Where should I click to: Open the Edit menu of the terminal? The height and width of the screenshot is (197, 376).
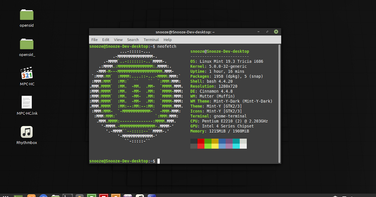click(x=106, y=39)
